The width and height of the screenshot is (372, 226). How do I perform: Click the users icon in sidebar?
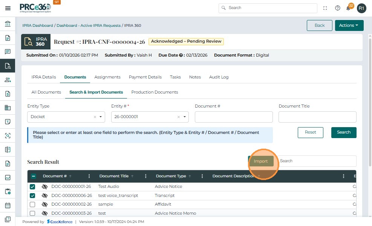pyautogui.click(x=8, y=80)
